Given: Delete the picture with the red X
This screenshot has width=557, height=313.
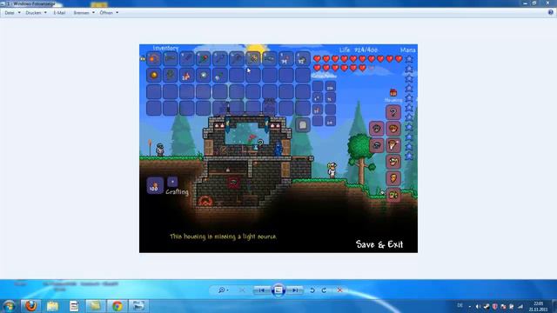Looking at the screenshot, I should pyautogui.click(x=339, y=290).
